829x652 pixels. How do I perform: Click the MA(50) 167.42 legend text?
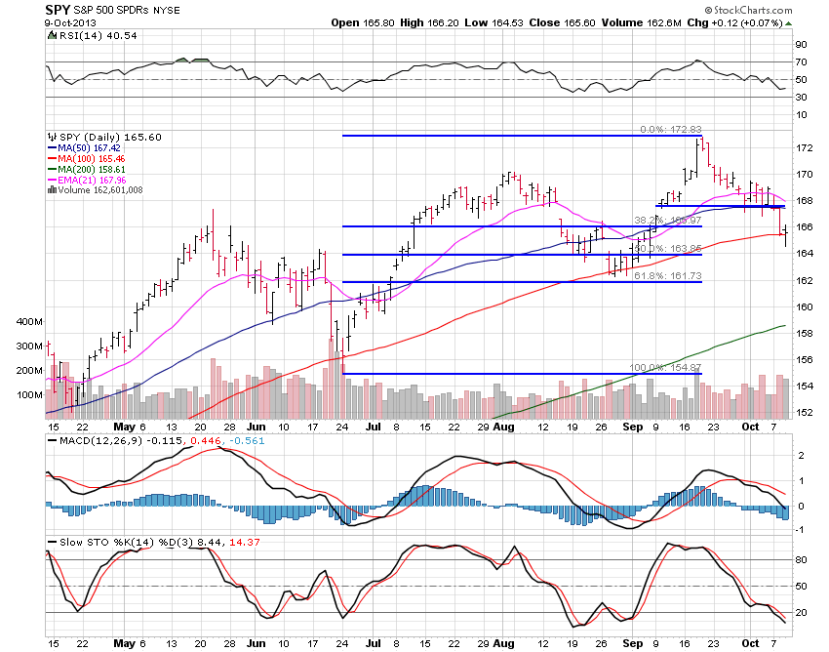coord(89,148)
